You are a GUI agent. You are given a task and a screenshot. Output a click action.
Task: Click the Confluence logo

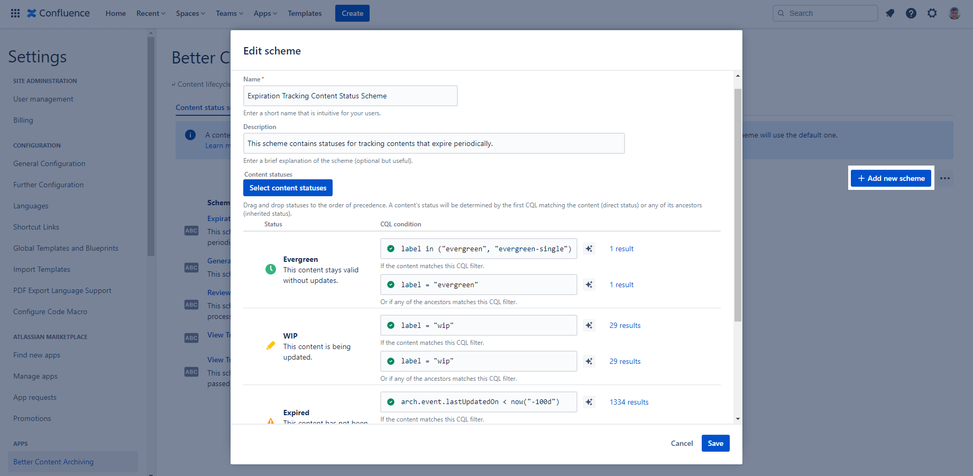pos(58,13)
